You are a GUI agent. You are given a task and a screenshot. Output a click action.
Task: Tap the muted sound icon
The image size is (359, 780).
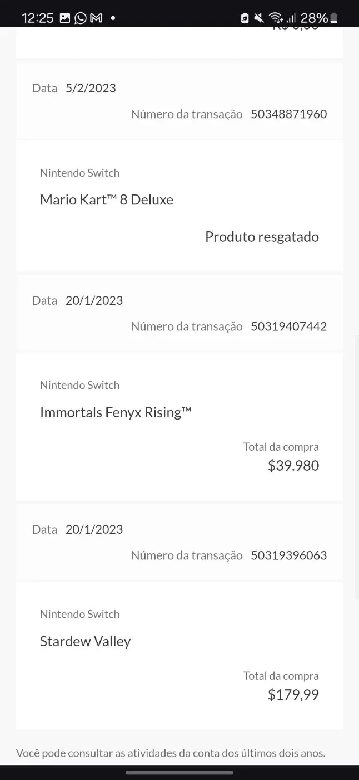tap(259, 18)
